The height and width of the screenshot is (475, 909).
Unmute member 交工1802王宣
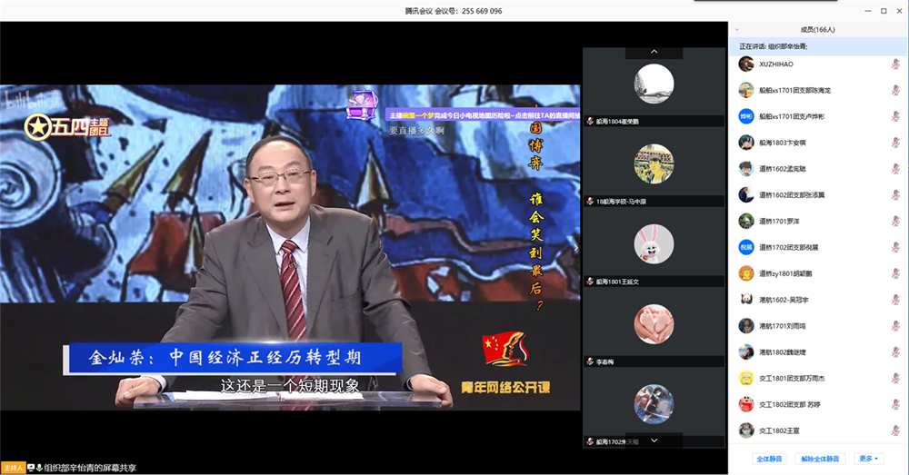pos(895,430)
